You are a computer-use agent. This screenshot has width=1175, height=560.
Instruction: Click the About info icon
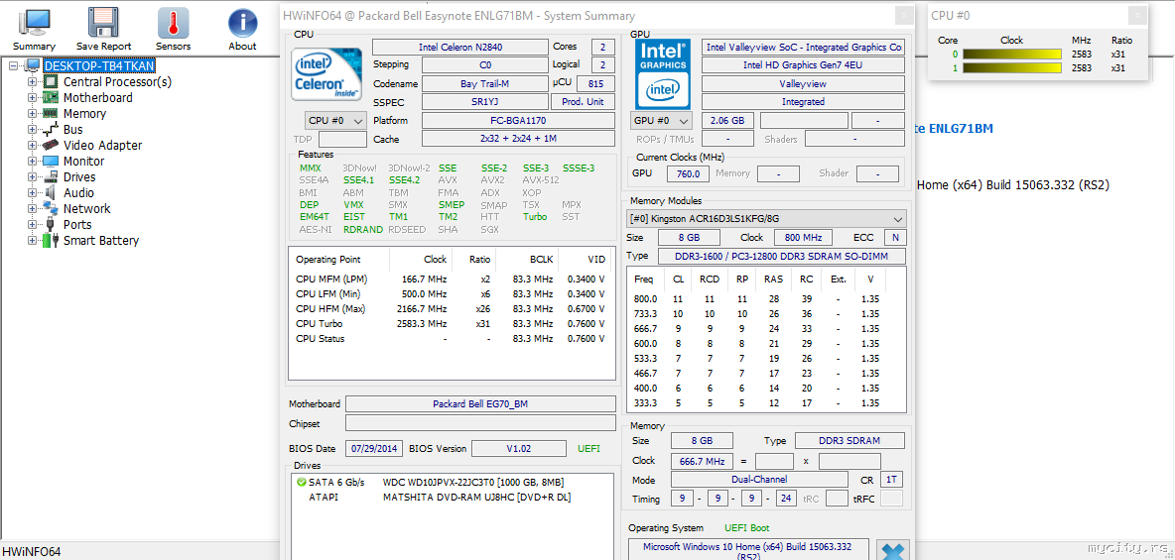(x=242, y=24)
